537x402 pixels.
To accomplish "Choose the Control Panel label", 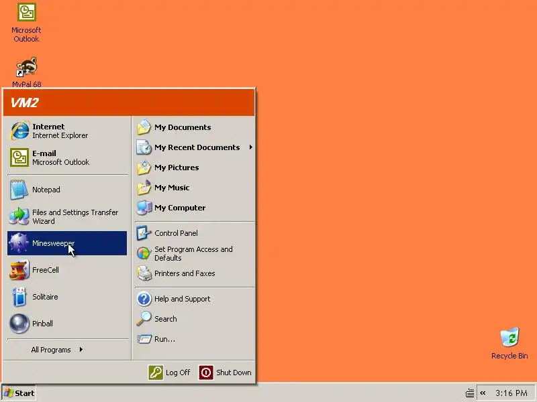I will (x=176, y=233).
